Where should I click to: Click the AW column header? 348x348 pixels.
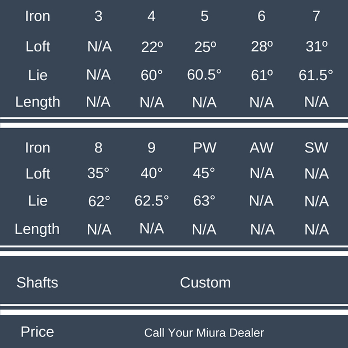pyautogui.click(x=261, y=147)
